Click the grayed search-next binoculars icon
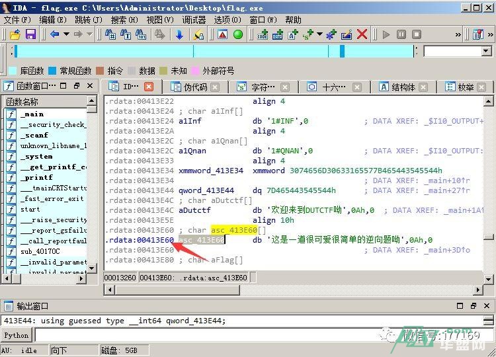The width and height of the screenshot is (496, 357). [160, 34]
